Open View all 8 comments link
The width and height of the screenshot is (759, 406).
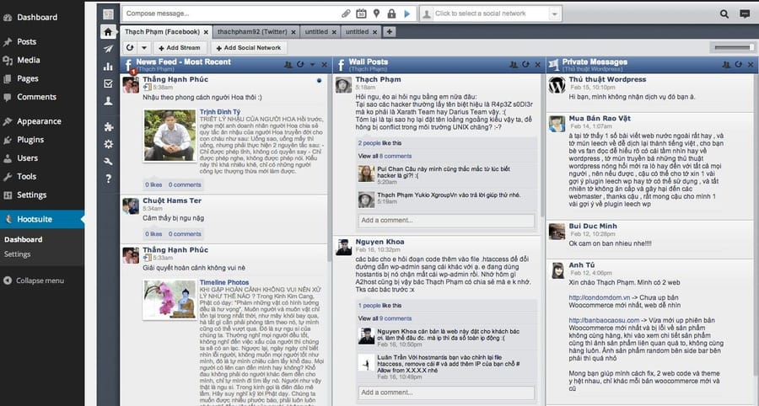pyautogui.click(x=385, y=156)
